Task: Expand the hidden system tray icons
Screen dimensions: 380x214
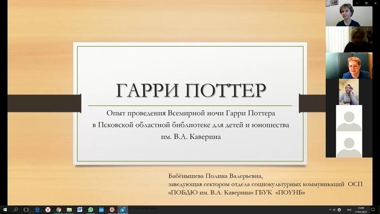Action: point(330,209)
